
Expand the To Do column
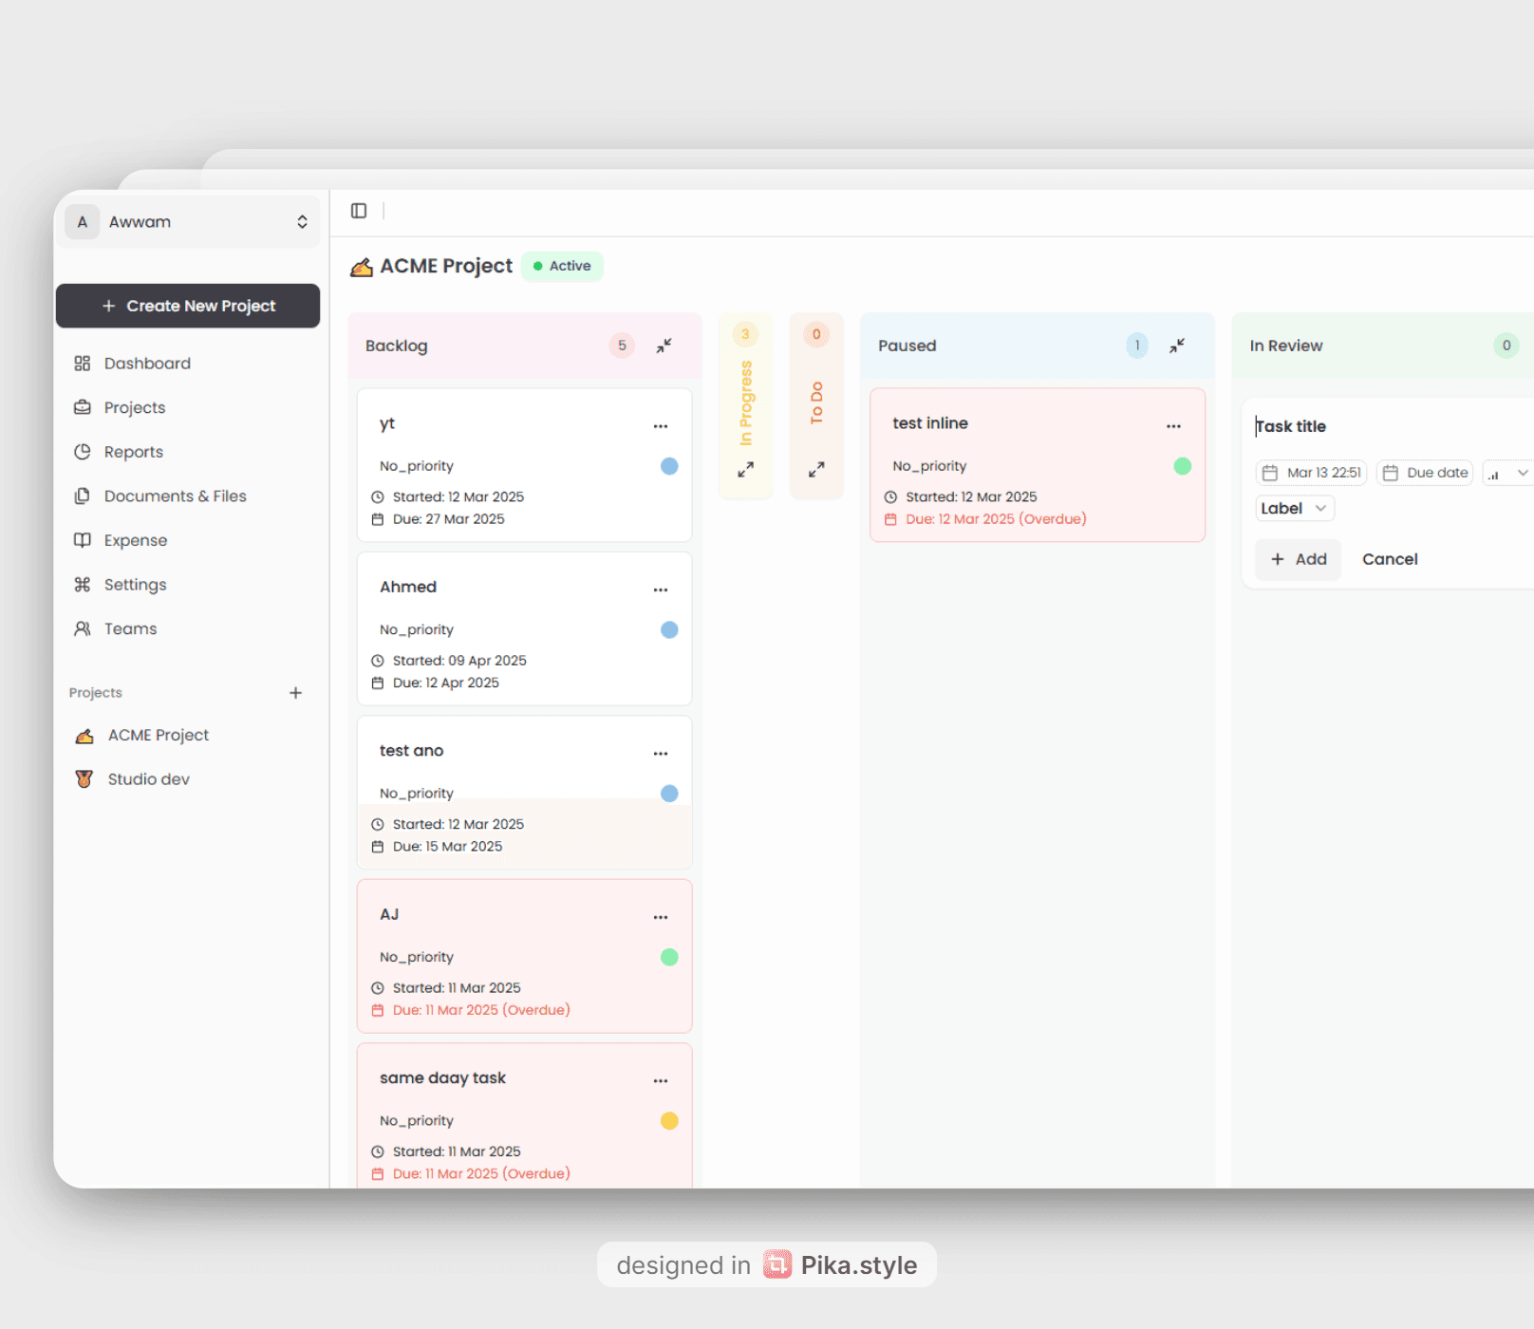point(816,469)
